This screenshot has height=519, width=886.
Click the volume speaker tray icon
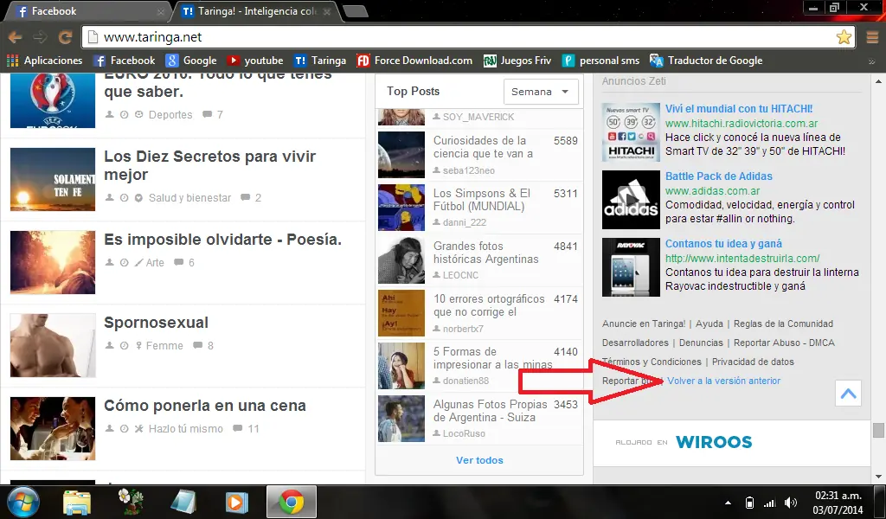[791, 503]
